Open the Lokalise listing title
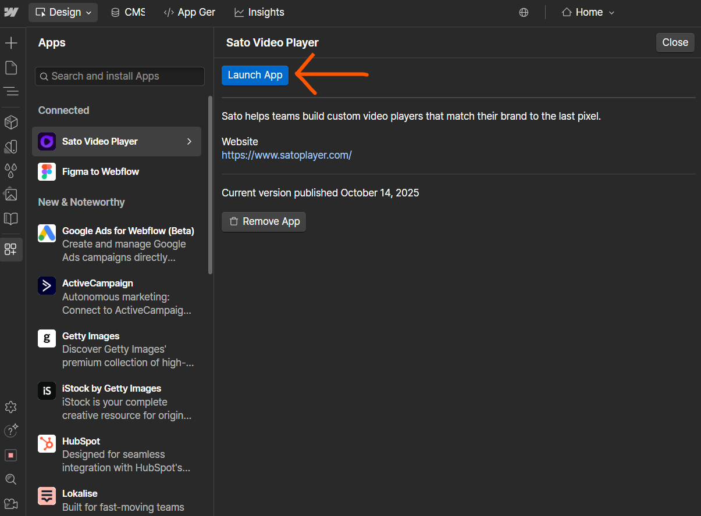701x516 pixels. [80, 493]
